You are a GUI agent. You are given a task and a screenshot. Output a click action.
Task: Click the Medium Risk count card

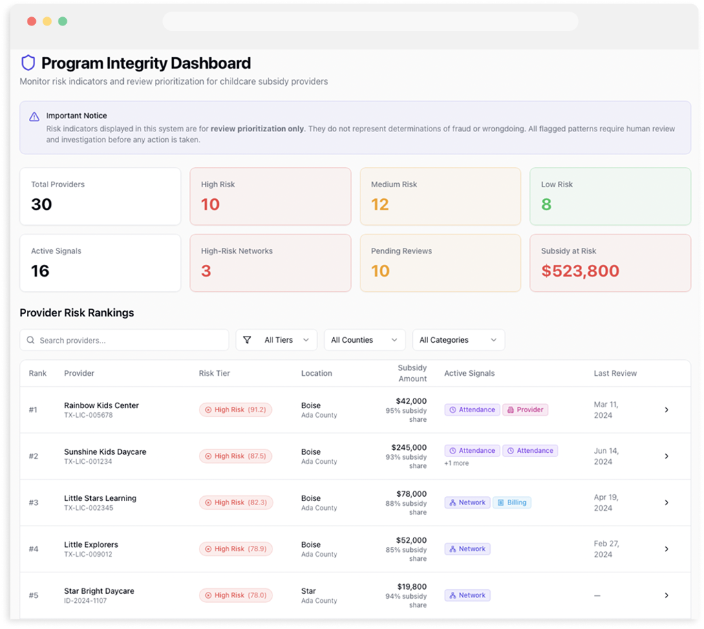tap(440, 196)
